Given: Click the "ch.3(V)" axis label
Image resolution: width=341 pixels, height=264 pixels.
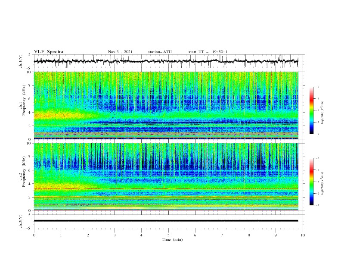Looking at the screenshot, I should click(21, 221).
